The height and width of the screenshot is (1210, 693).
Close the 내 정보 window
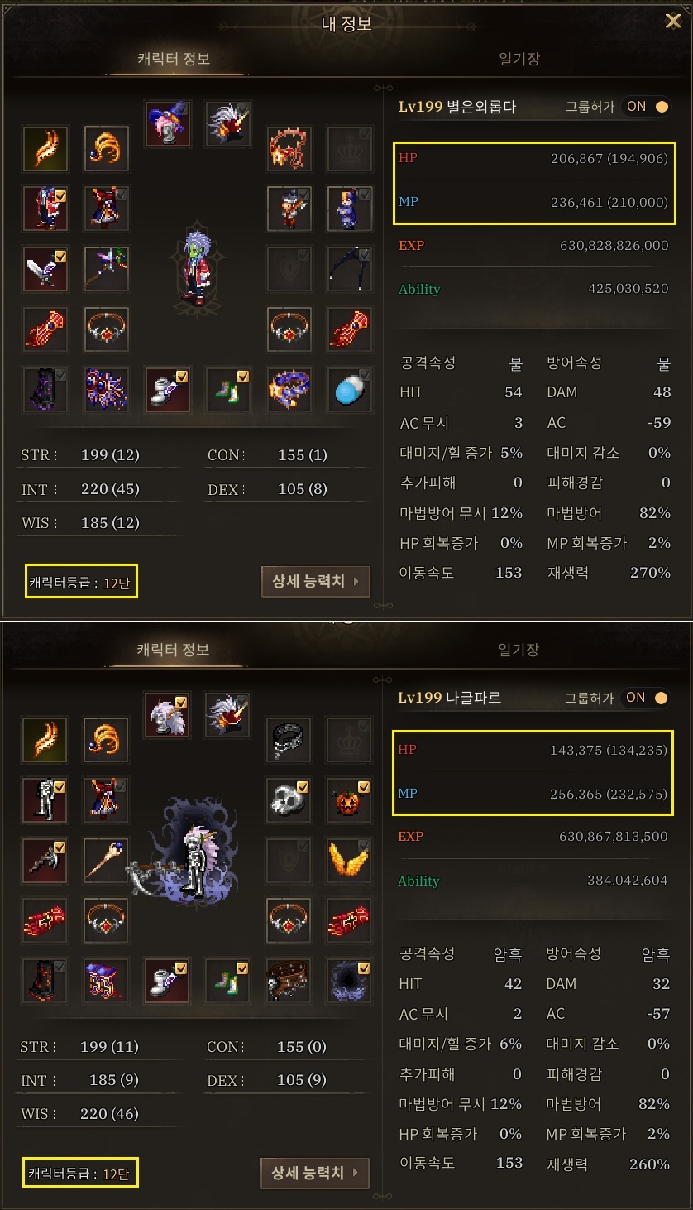pos(673,22)
